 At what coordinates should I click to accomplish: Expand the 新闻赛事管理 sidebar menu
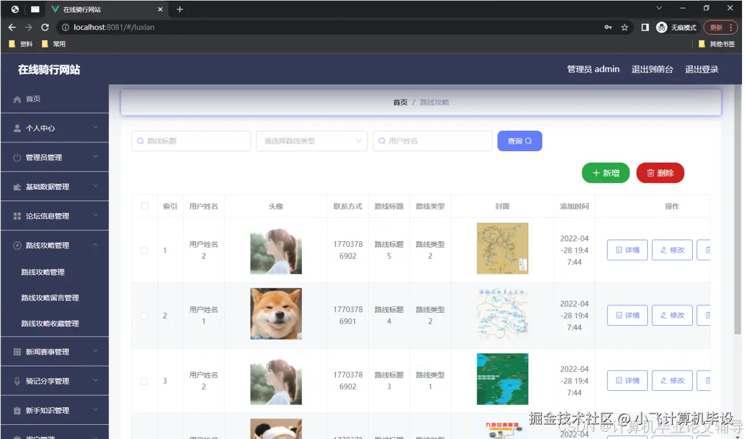click(95, 351)
